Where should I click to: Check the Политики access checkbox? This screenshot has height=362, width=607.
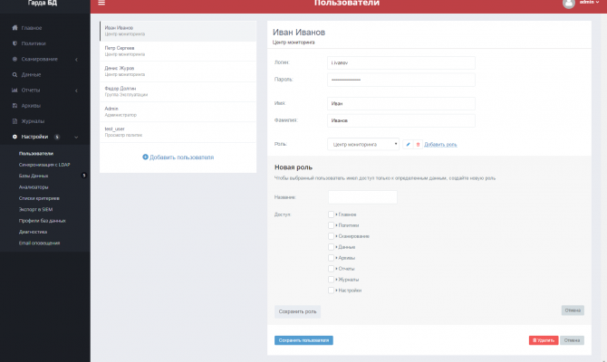[x=331, y=225]
